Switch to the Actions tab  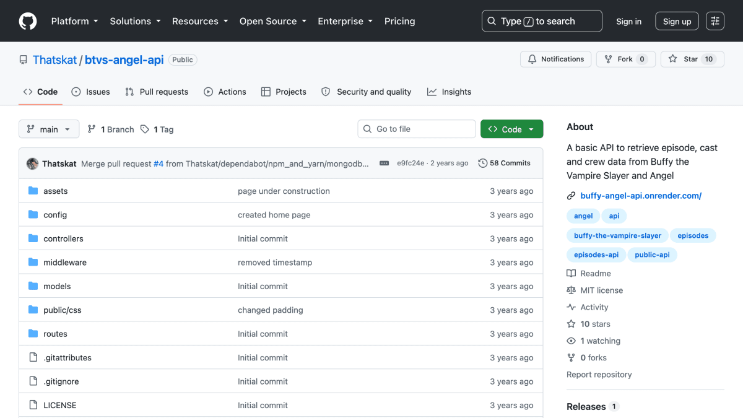click(x=225, y=92)
